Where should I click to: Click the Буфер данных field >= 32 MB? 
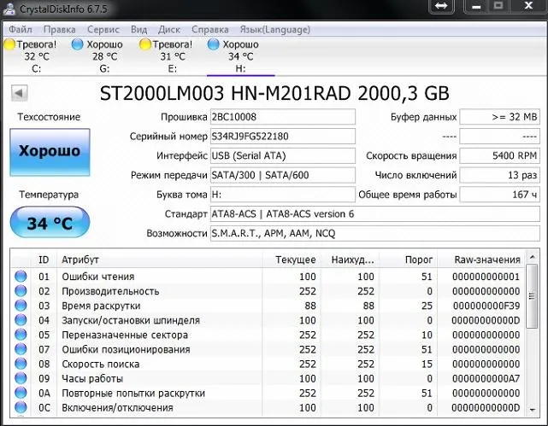pos(500,117)
